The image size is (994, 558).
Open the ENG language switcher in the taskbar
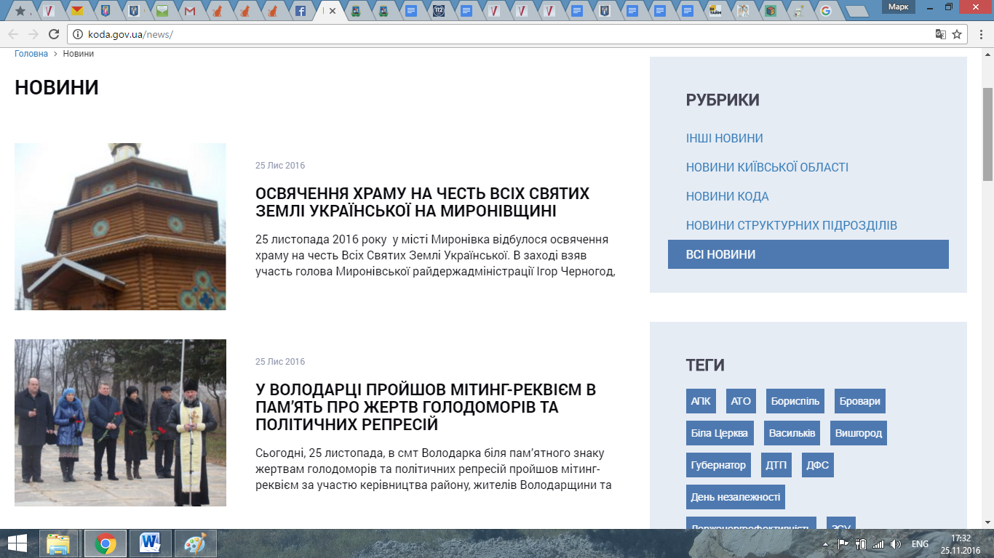(x=920, y=544)
